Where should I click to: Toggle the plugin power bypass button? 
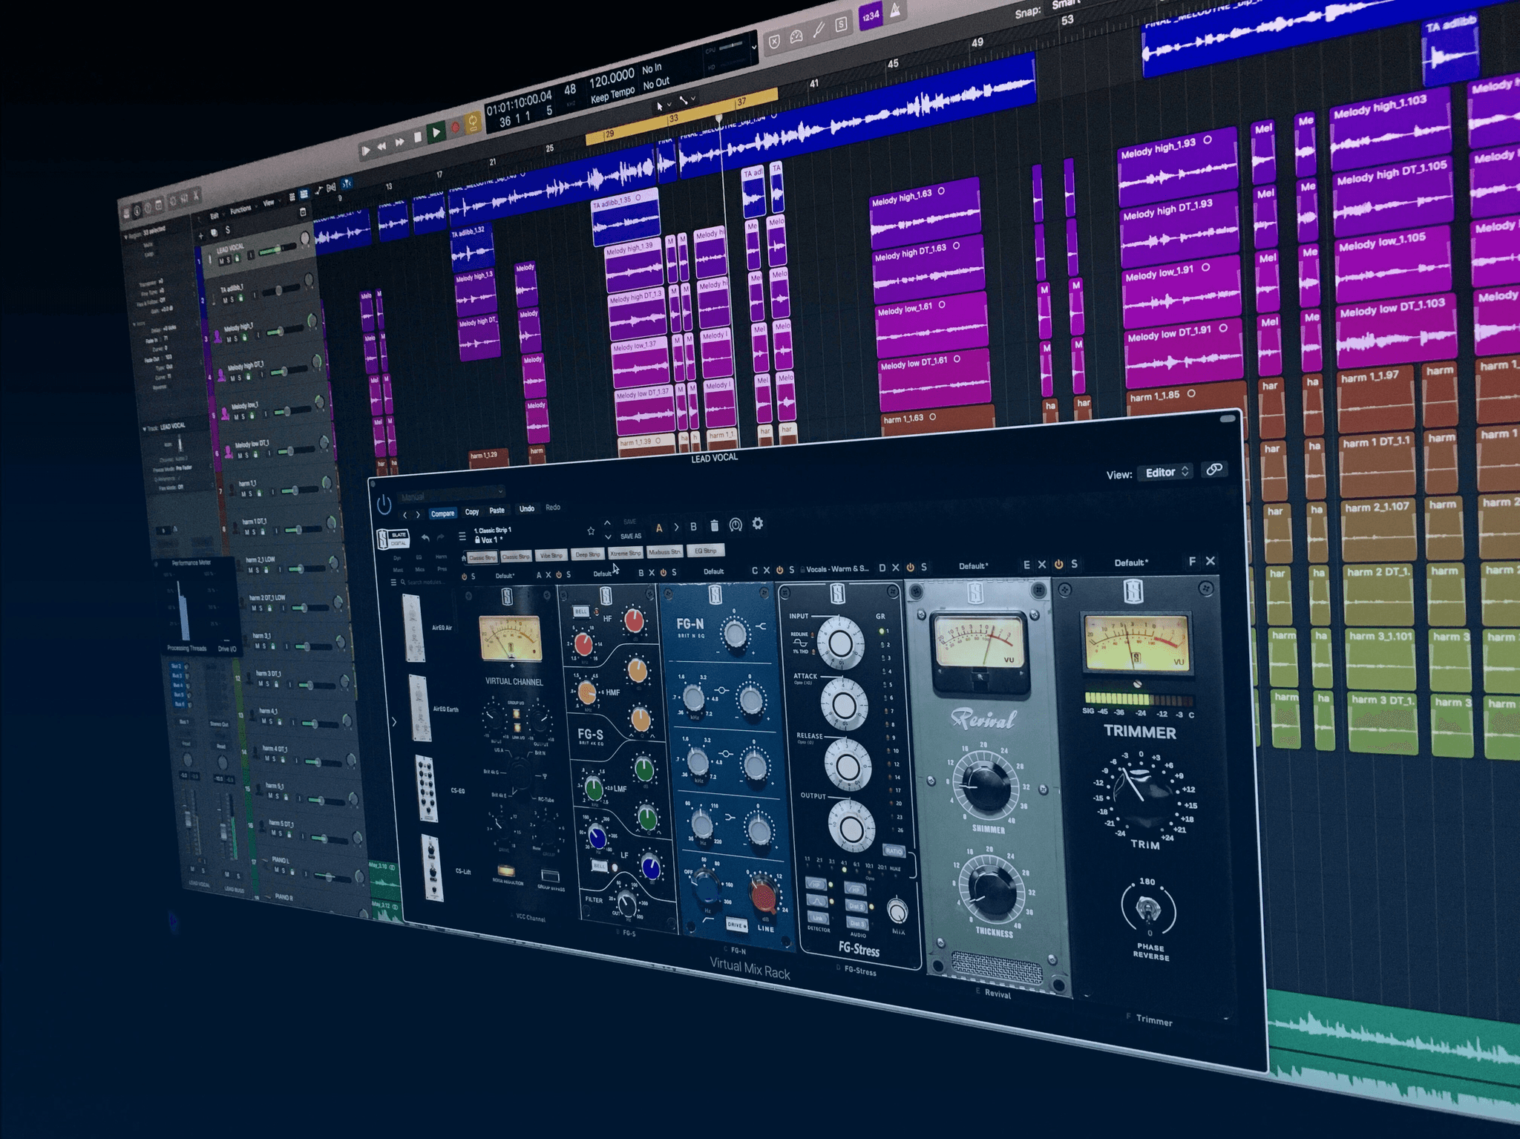click(x=384, y=505)
